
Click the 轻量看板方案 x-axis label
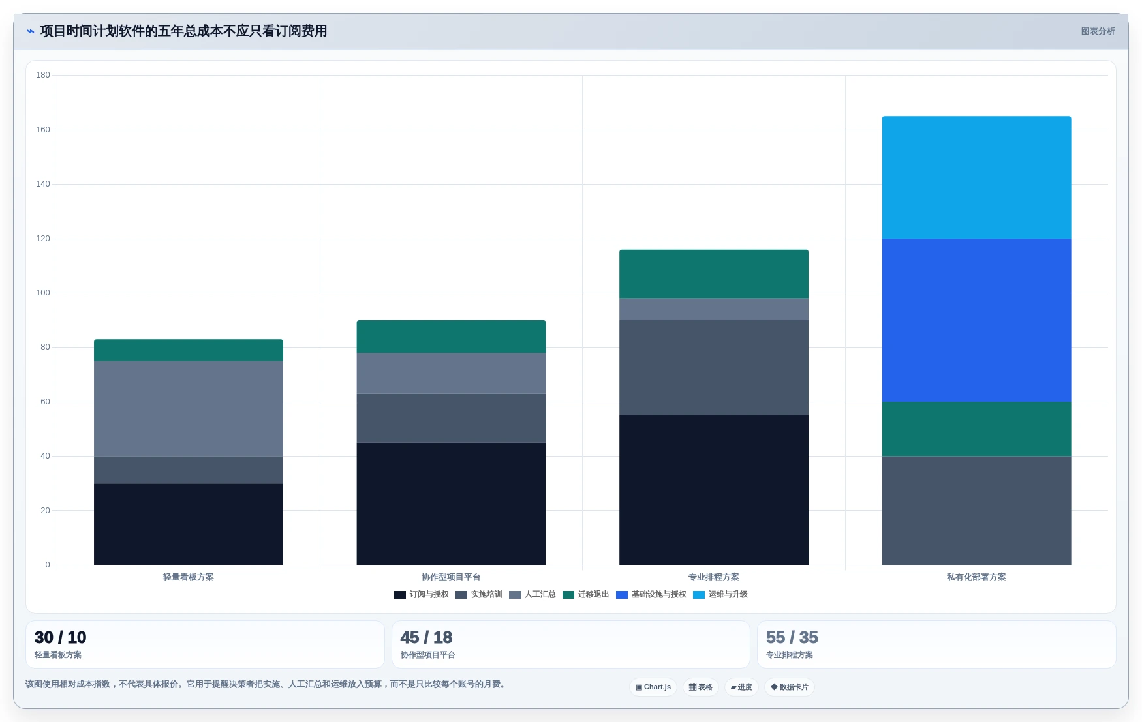click(x=189, y=577)
